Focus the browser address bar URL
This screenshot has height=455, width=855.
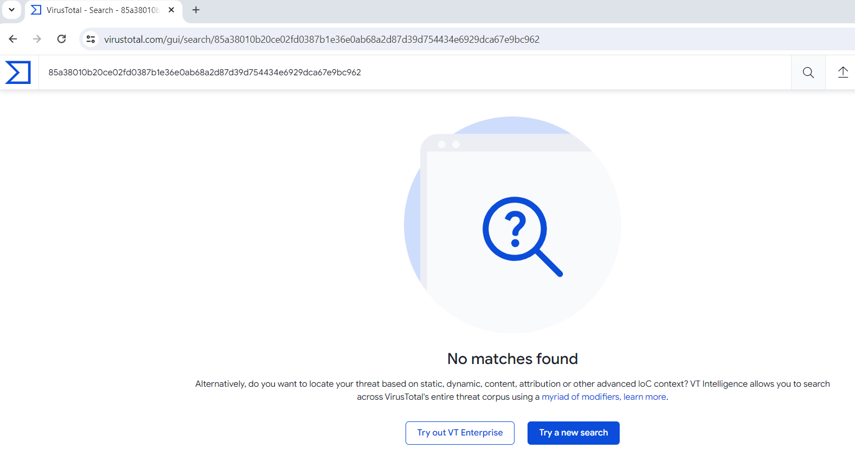pyautogui.click(x=321, y=40)
